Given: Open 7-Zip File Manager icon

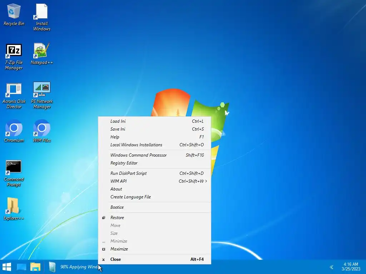Looking at the screenshot, I should point(14,57).
